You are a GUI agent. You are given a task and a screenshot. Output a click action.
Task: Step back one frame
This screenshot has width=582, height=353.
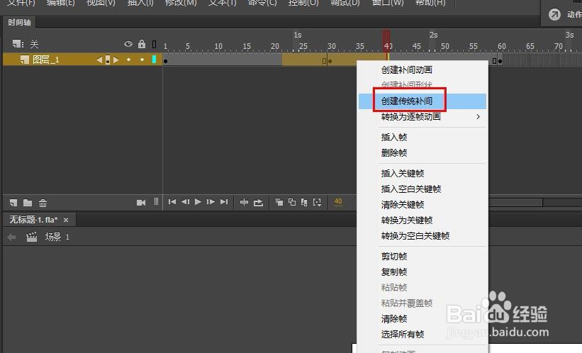click(185, 201)
